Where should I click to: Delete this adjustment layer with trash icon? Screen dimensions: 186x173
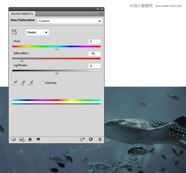tap(99, 139)
